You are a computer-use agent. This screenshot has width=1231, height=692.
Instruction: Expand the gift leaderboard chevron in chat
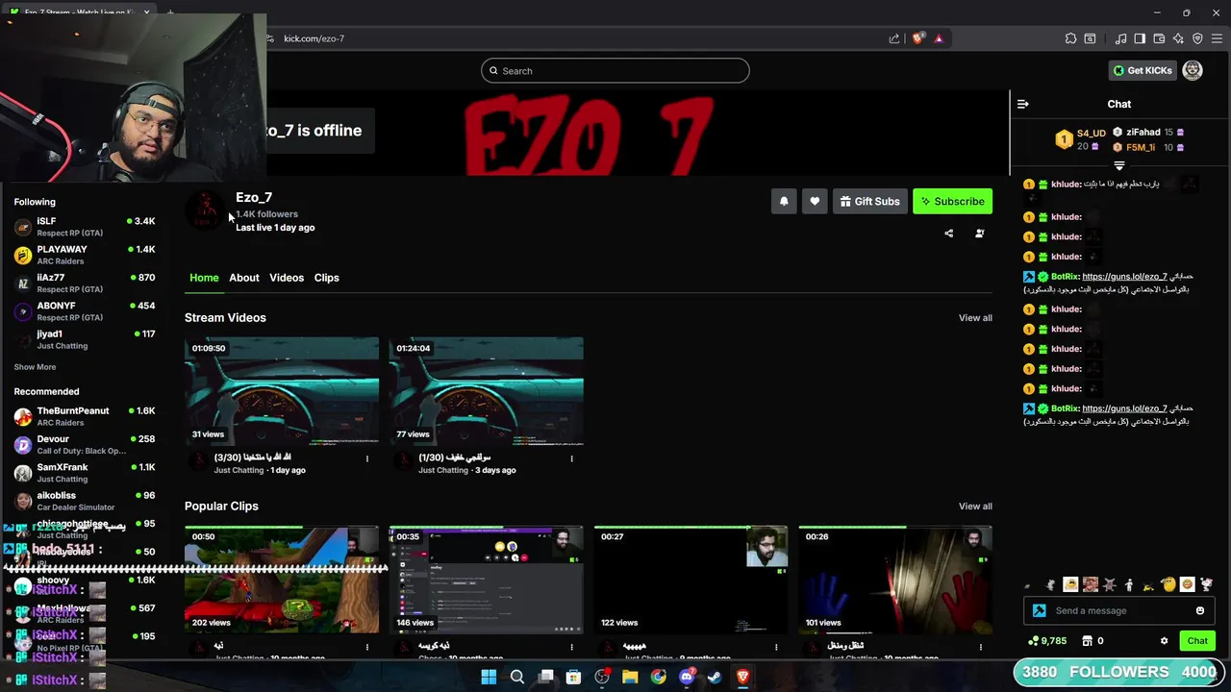(x=1118, y=166)
